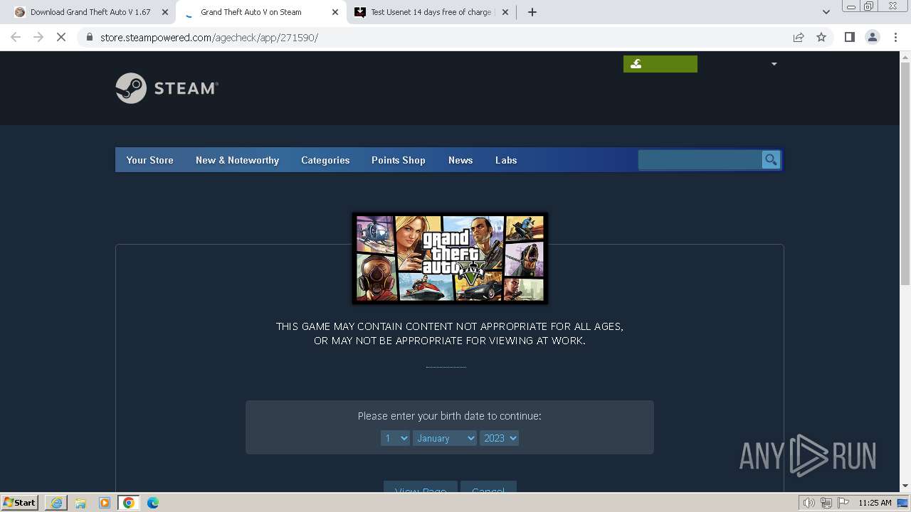This screenshot has width=911, height=512.
Task: Click the Cancel button
Action: point(488,487)
